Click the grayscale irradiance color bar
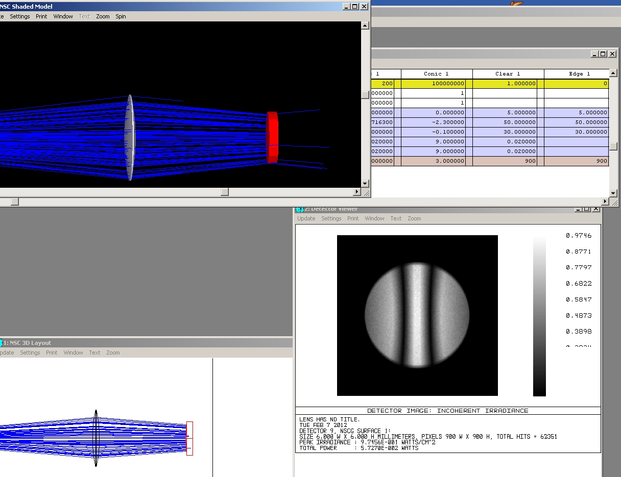 tap(539, 316)
